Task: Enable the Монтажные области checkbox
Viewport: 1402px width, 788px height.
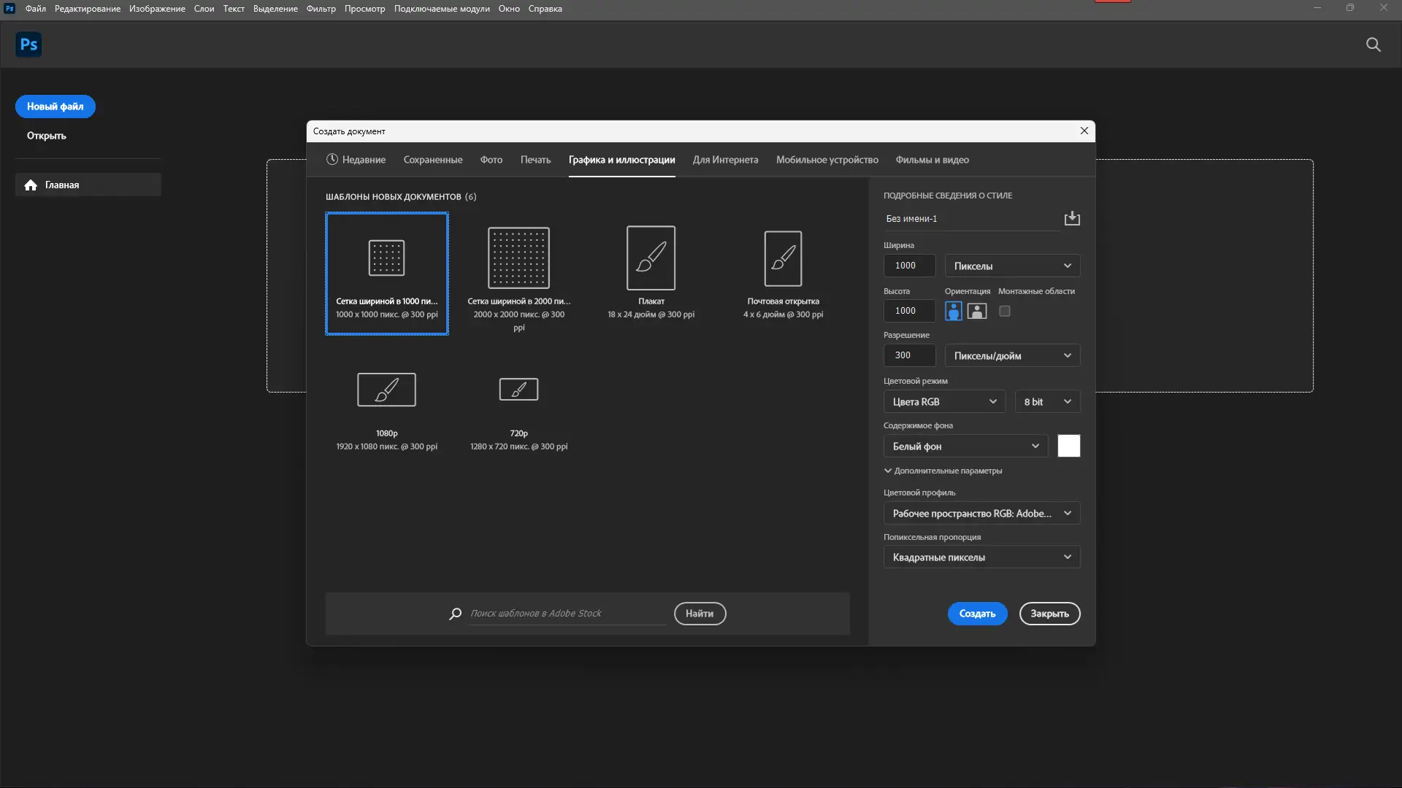Action: coord(1005,311)
